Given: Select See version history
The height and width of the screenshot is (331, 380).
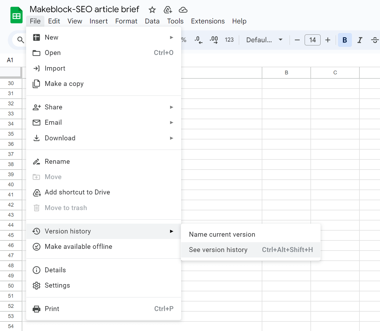Looking at the screenshot, I should 218,250.
